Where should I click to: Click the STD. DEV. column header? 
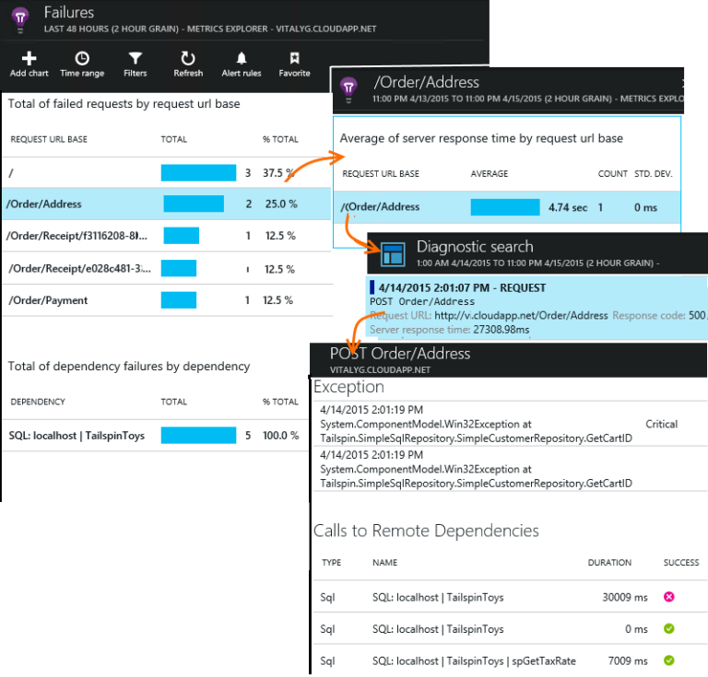click(654, 174)
